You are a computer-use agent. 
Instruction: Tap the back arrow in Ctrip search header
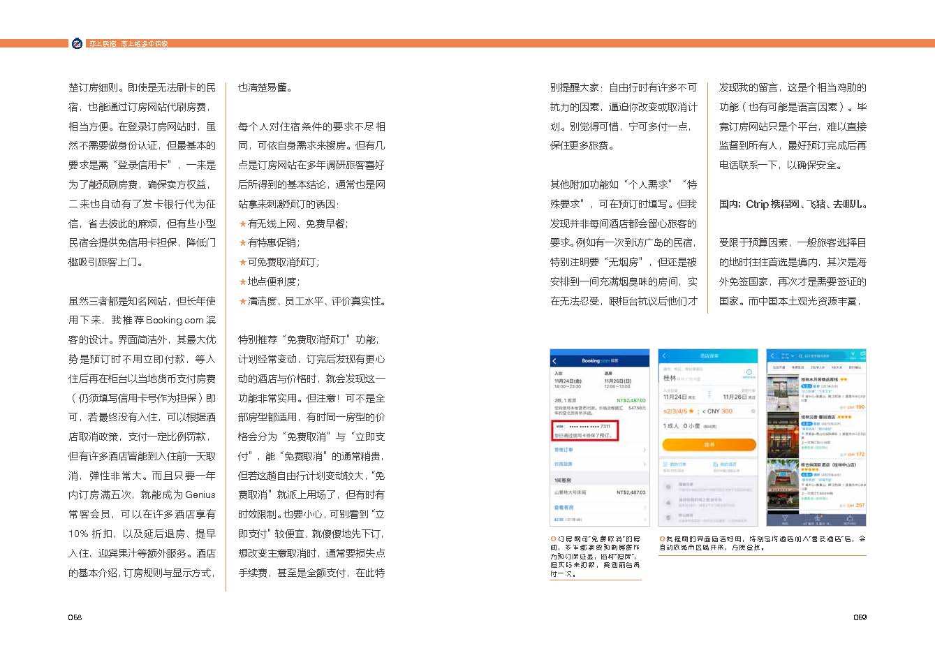[x=664, y=356]
